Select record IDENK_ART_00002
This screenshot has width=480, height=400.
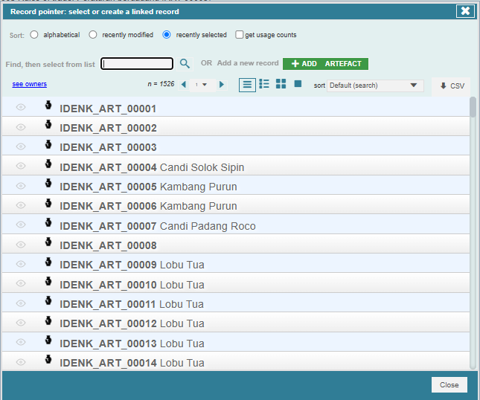236,126
